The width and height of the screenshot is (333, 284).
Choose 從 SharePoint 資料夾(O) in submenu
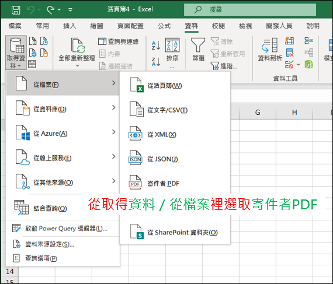point(175,232)
